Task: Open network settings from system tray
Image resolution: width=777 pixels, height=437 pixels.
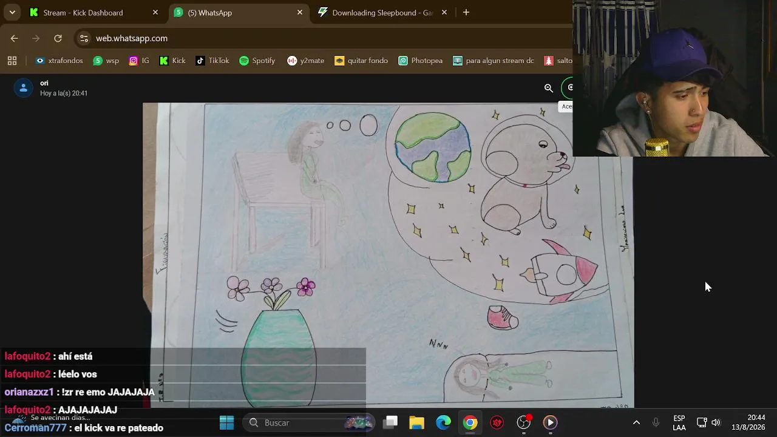Action: 702,422
